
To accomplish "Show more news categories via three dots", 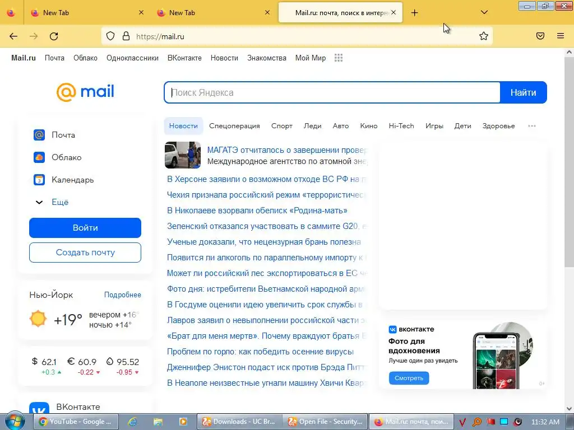I will [x=532, y=126].
